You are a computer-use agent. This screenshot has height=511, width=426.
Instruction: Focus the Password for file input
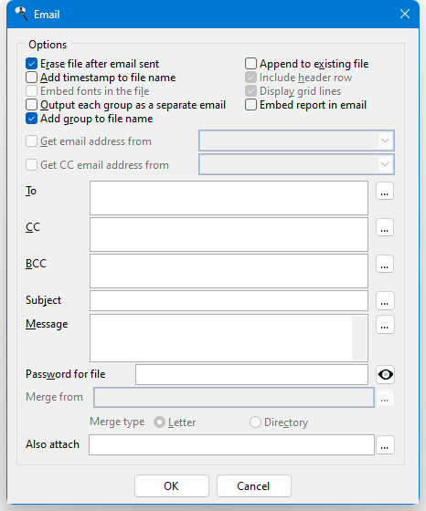pyautogui.click(x=251, y=375)
